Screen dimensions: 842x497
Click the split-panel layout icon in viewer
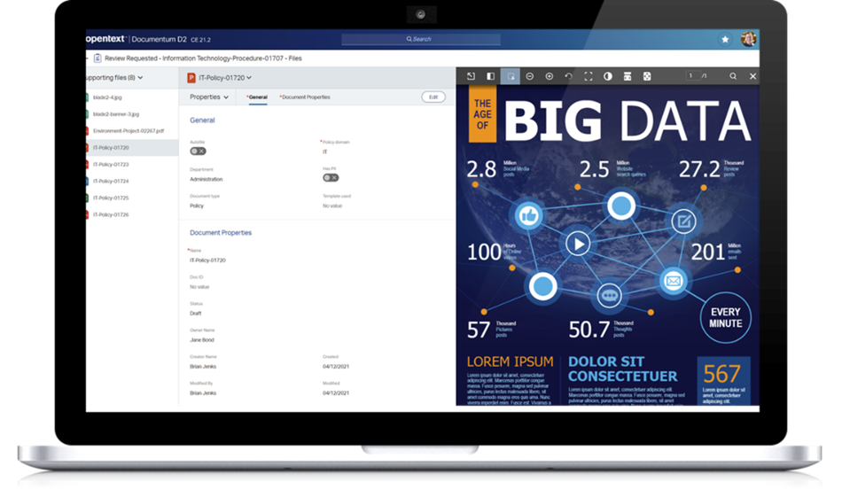tap(491, 76)
